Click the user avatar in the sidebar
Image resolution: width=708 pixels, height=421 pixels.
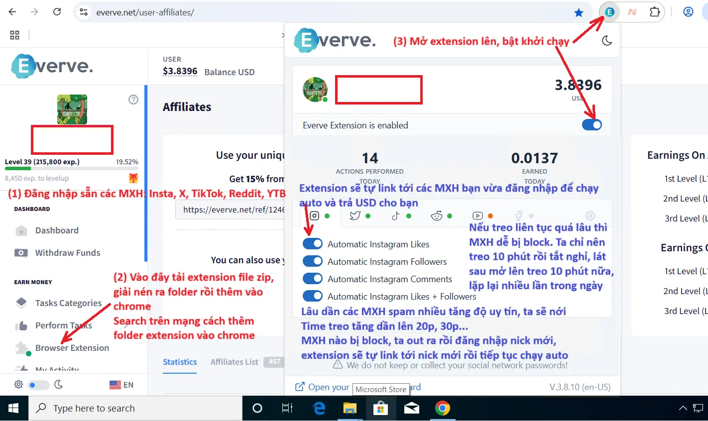pos(72,109)
